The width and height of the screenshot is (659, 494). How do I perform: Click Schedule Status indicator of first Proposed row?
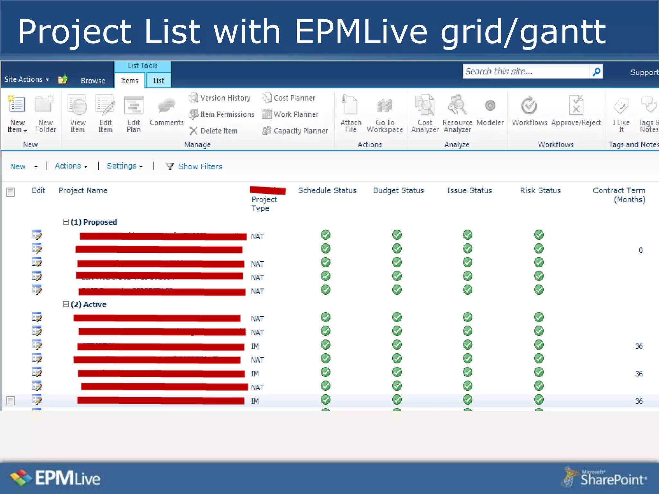tap(326, 235)
